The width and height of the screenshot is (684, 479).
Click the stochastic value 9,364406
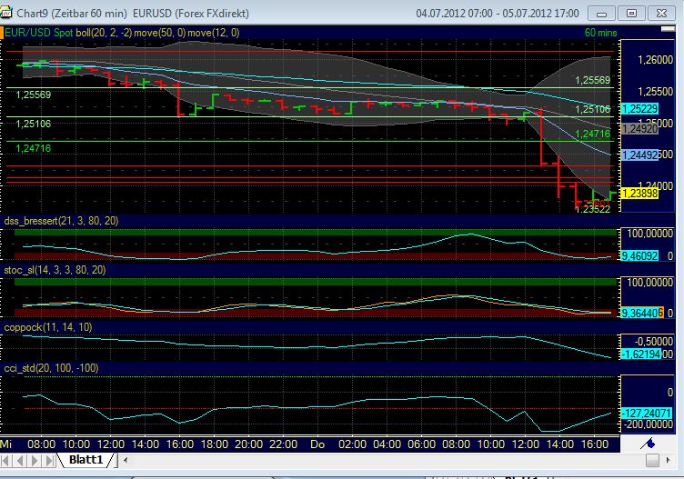pos(642,313)
